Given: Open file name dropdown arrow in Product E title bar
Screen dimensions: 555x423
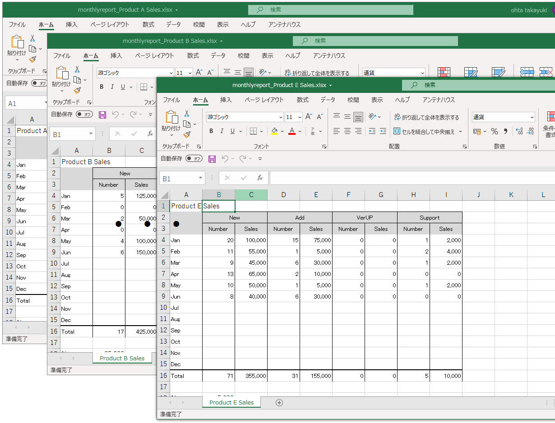Looking at the screenshot, I should tap(331, 85).
